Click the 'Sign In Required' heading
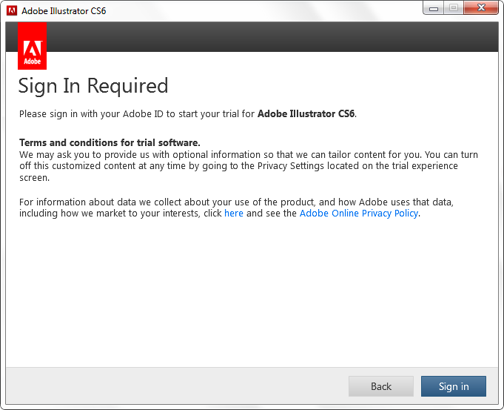 pos(93,86)
